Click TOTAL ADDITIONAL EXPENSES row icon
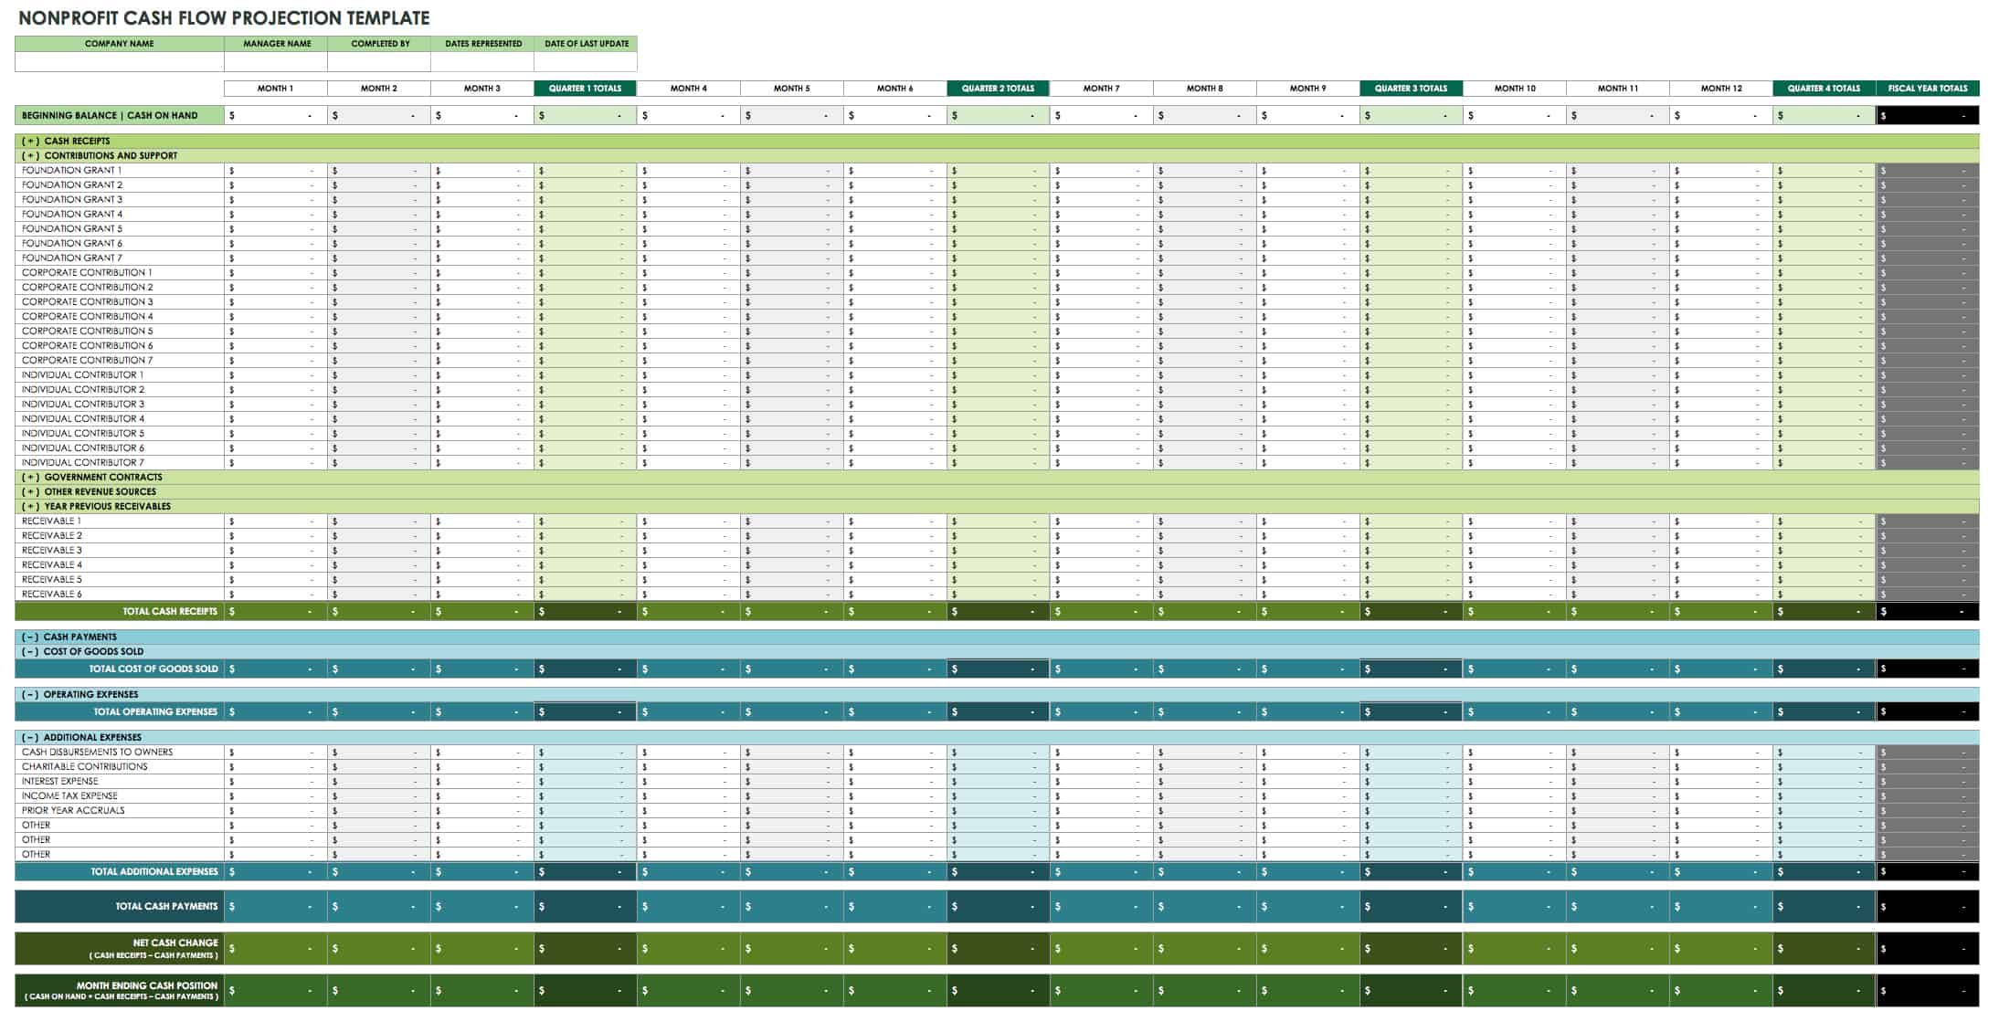 click(x=120, y=870)
